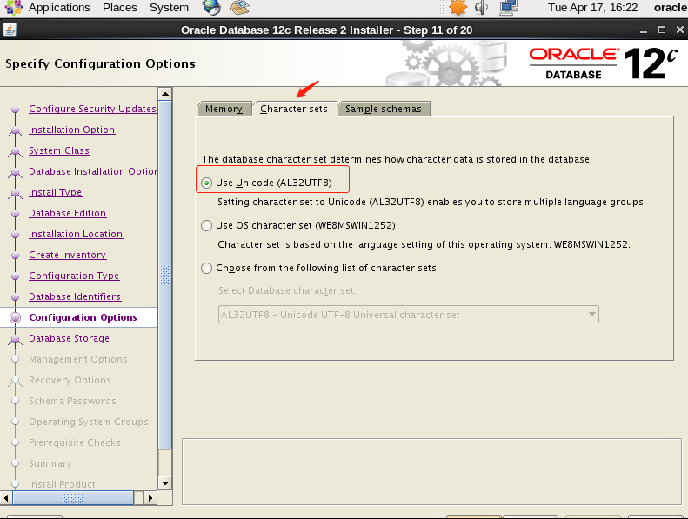Go to Database Edition step

tap(68, 213)
